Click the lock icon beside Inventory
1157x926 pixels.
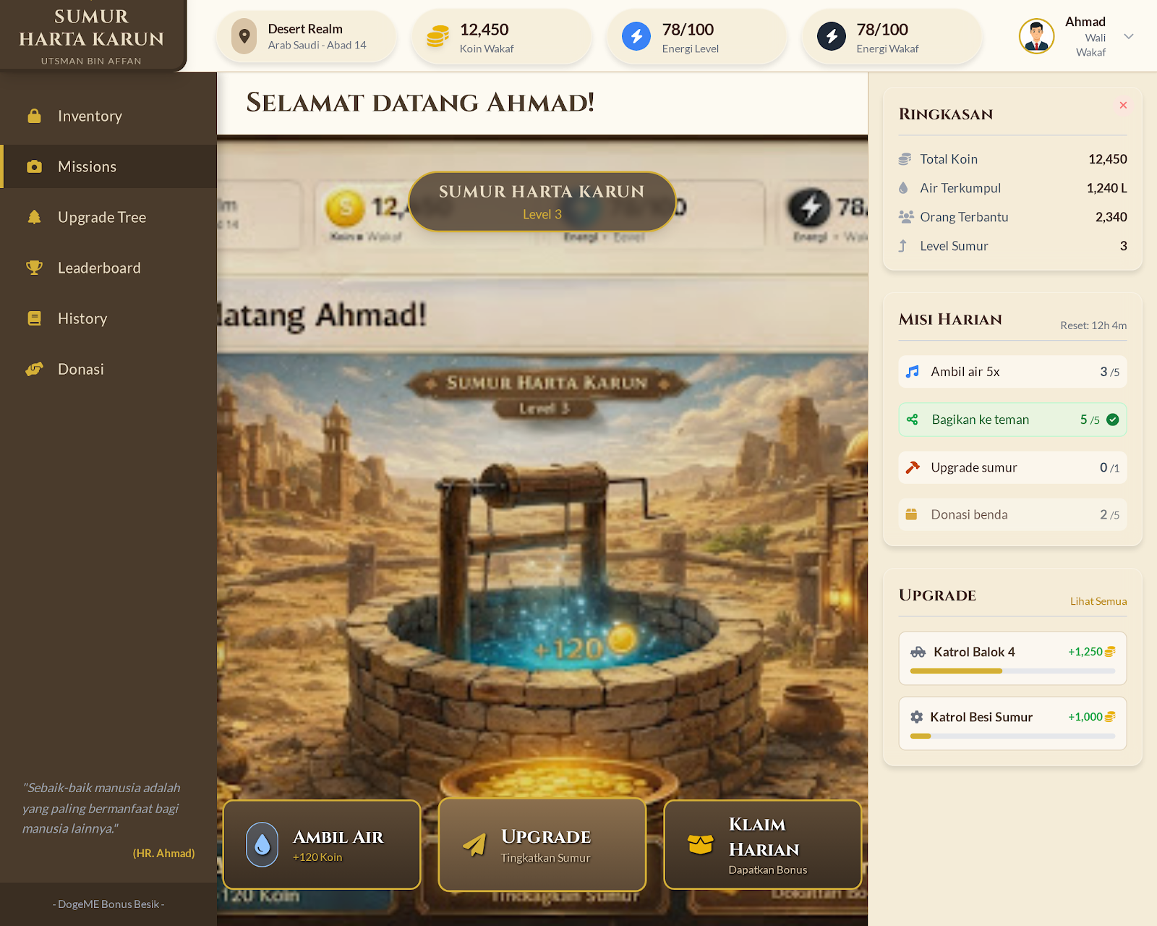point(34,116)
